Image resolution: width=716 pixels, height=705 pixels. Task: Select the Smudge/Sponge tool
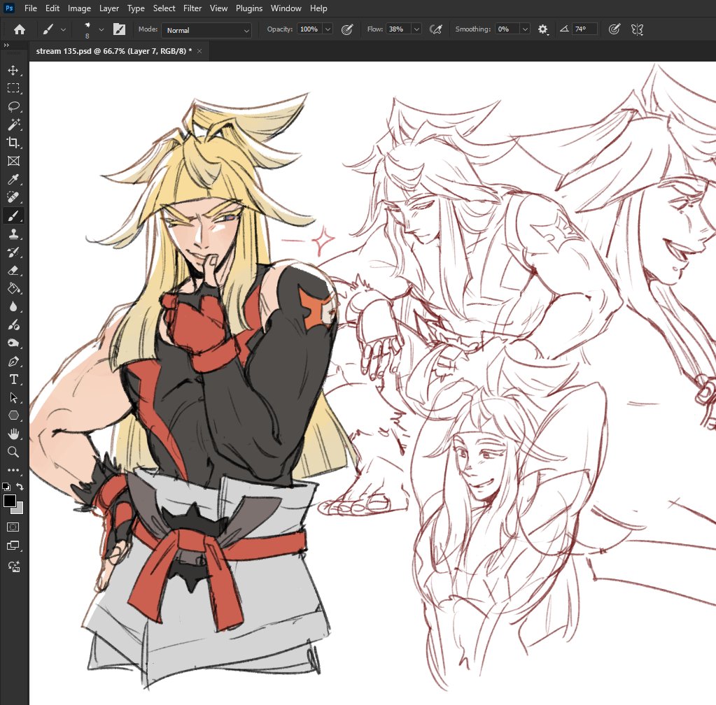[13, 343]
